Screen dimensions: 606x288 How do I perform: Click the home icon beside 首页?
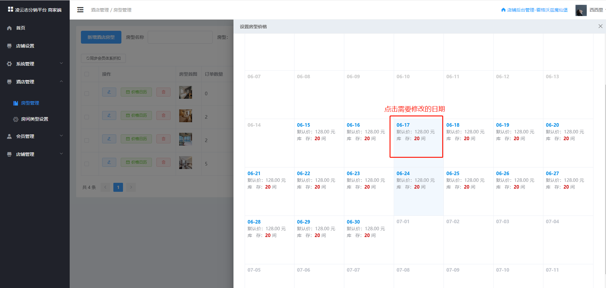tap(9, 28)
